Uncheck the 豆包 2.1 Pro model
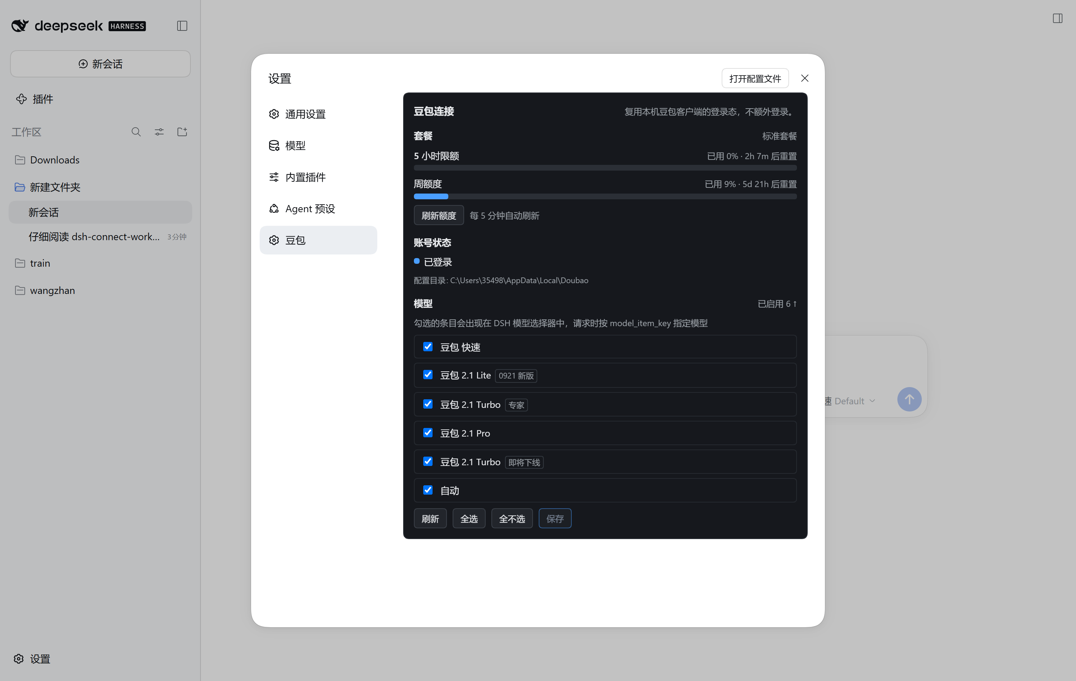 (428, 433)
